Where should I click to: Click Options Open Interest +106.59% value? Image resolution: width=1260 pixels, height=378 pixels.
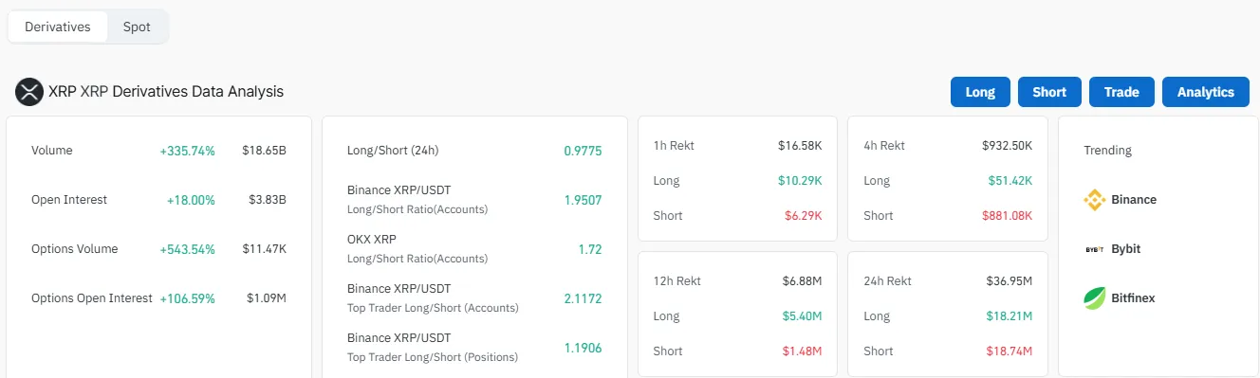point(188,298)
